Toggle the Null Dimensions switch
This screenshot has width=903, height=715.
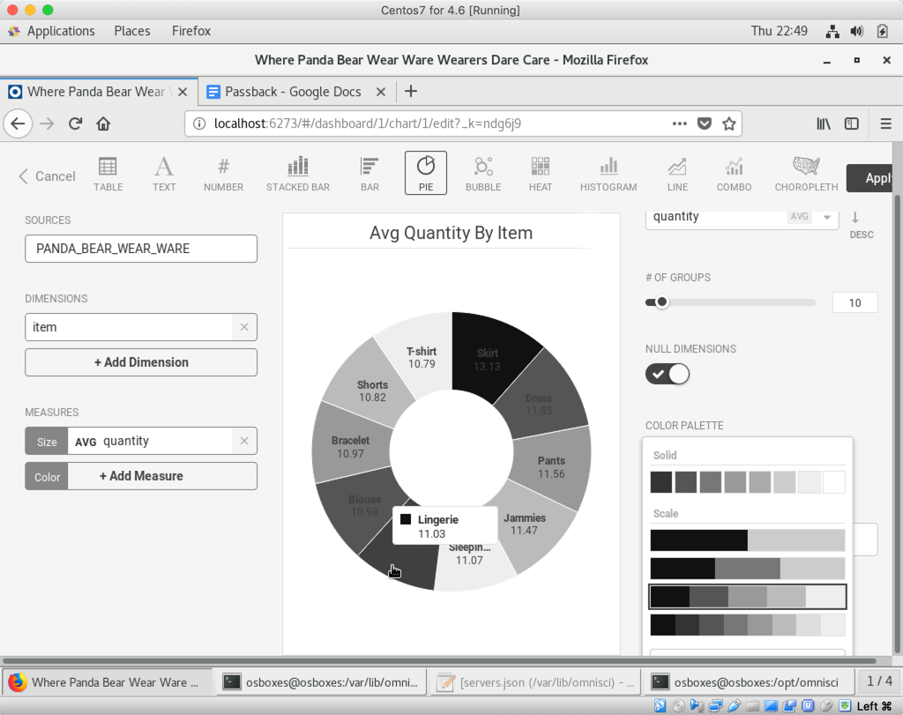click(x=668, y=374)
